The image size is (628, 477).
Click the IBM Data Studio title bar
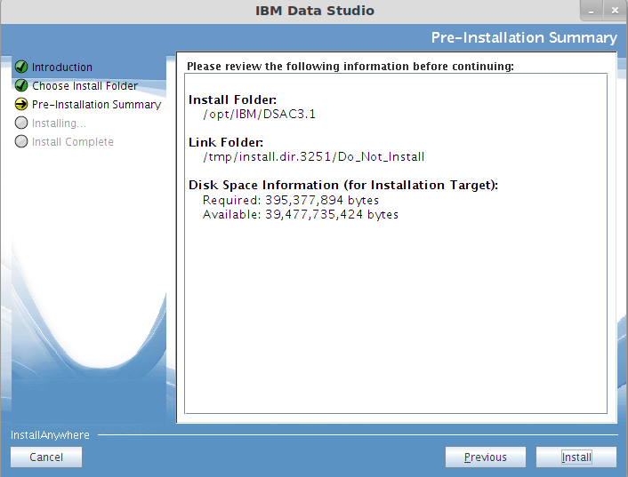coord(315,11)
